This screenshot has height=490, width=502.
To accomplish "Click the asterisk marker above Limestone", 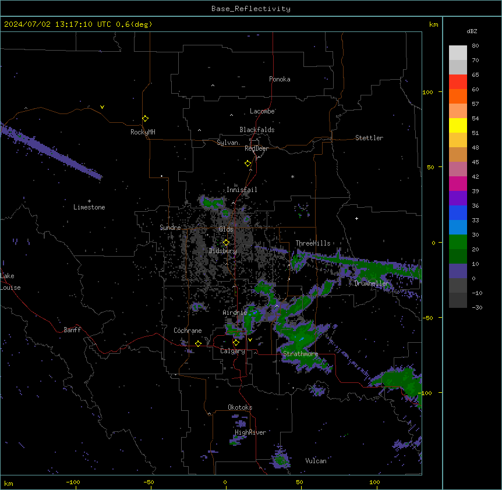I will click(x=89, y=201).
